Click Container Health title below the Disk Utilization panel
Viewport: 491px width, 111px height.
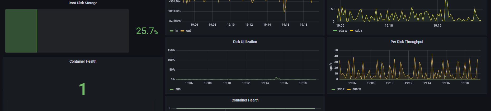[x=245, y=100]
